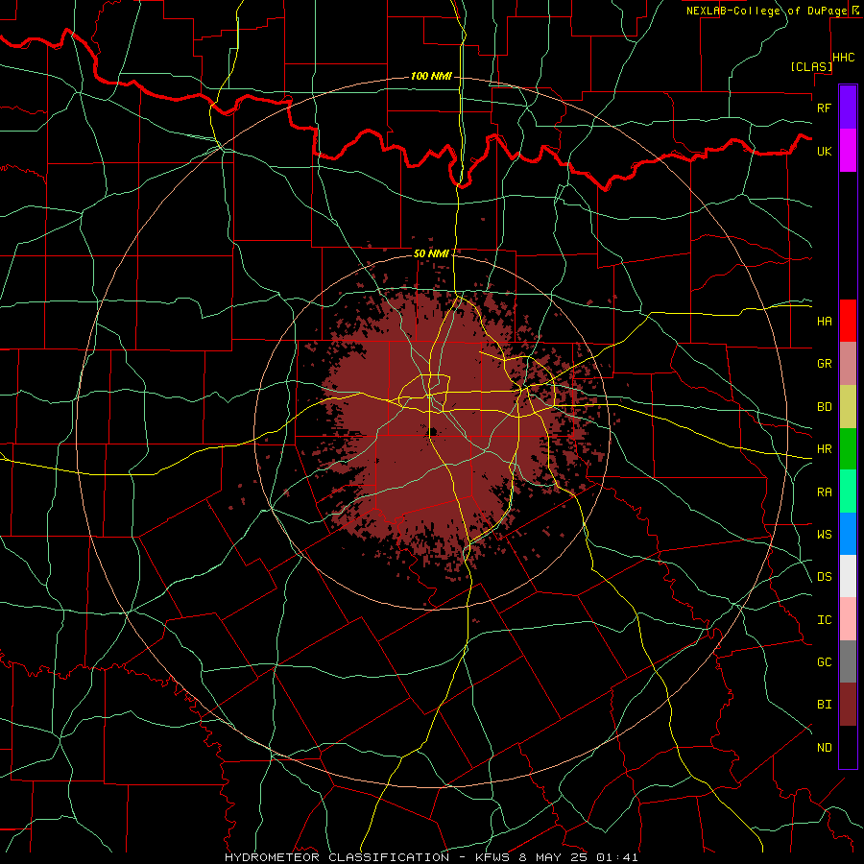Click the 'BI' legend label

(x=824, y=705)
